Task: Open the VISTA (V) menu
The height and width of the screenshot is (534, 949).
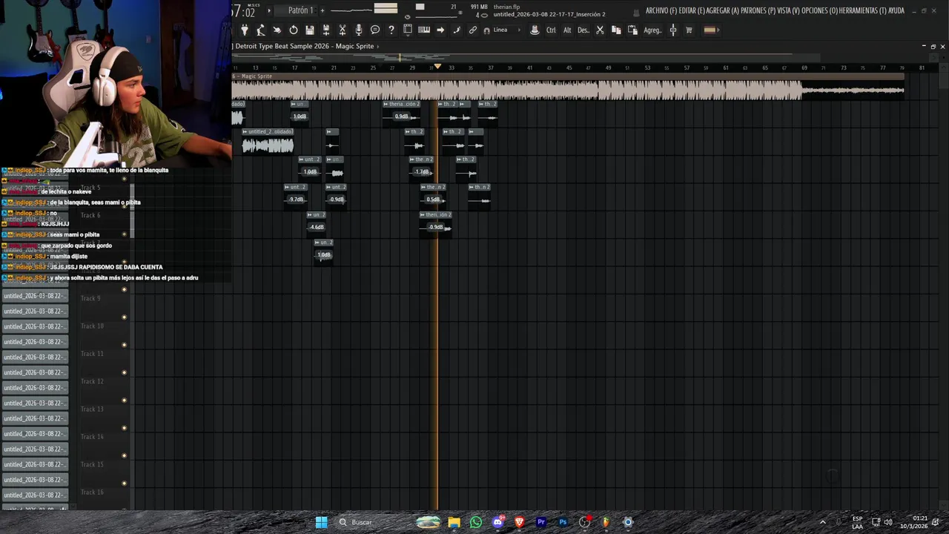Action: 789,10
